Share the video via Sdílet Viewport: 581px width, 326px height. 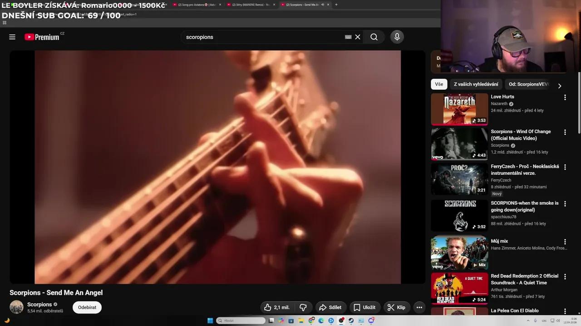point(330,307)
